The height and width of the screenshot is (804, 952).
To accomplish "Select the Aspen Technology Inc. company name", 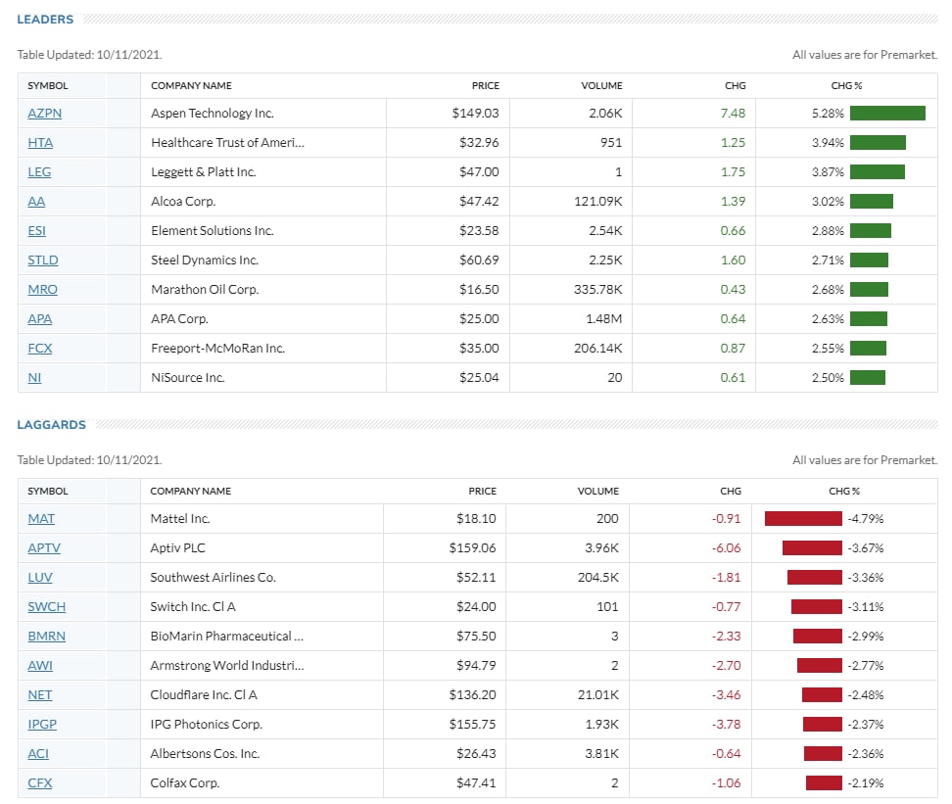I will coord(213,113).
